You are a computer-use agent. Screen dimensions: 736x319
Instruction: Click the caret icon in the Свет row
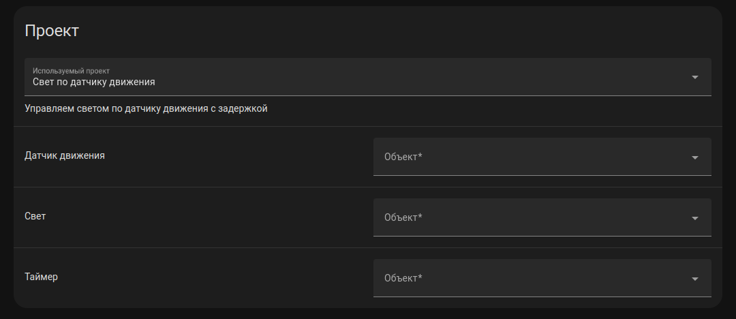coord(695,218)
